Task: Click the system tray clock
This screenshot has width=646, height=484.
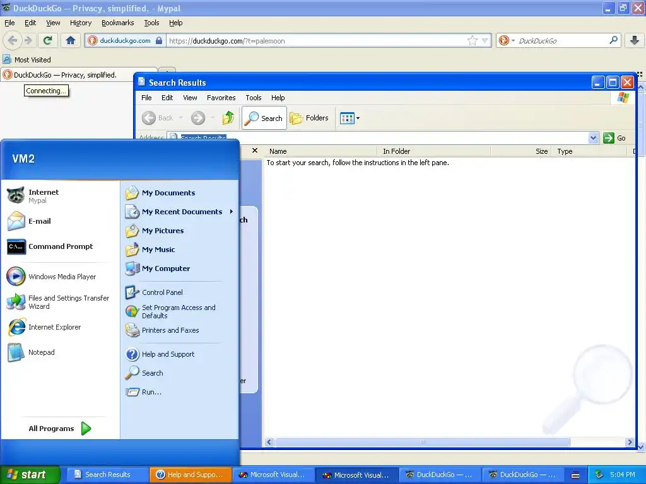Action: click(623, 475)
